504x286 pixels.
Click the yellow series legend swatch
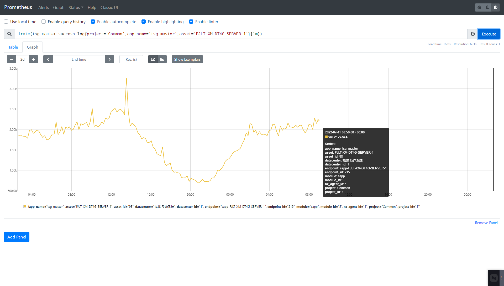pyautogui.click(x=25, y=206)
